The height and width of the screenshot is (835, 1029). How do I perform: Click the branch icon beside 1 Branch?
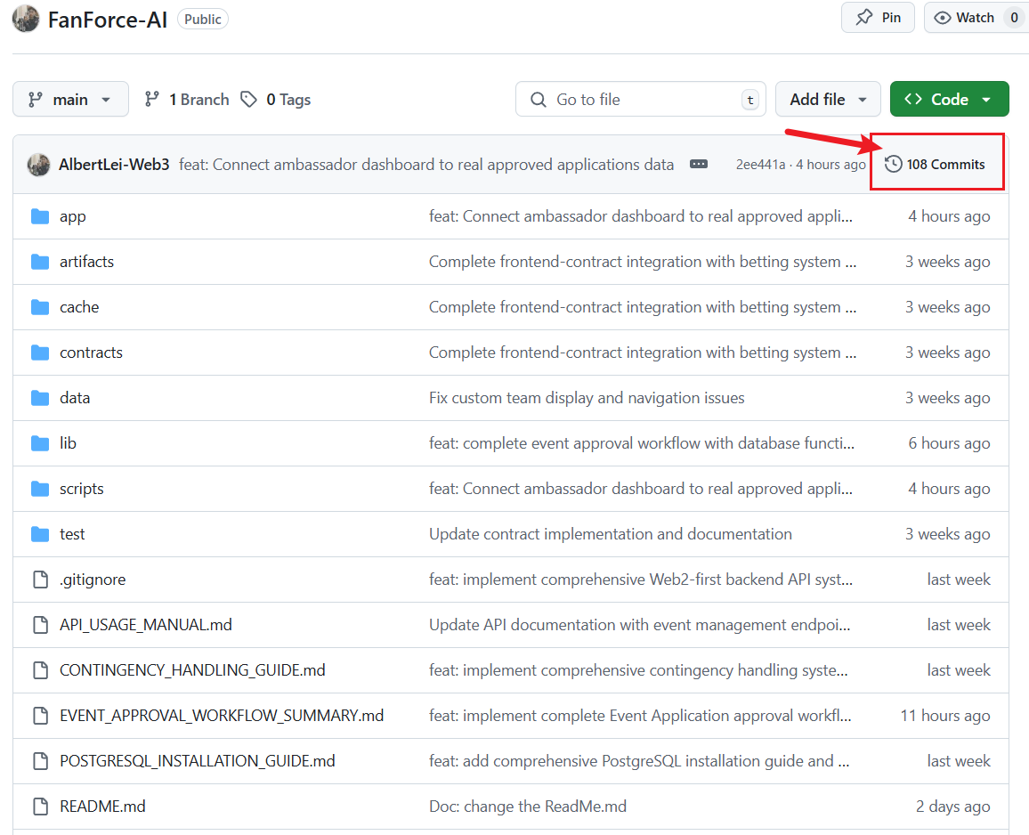pyautogui.click(x=151, y=99)
